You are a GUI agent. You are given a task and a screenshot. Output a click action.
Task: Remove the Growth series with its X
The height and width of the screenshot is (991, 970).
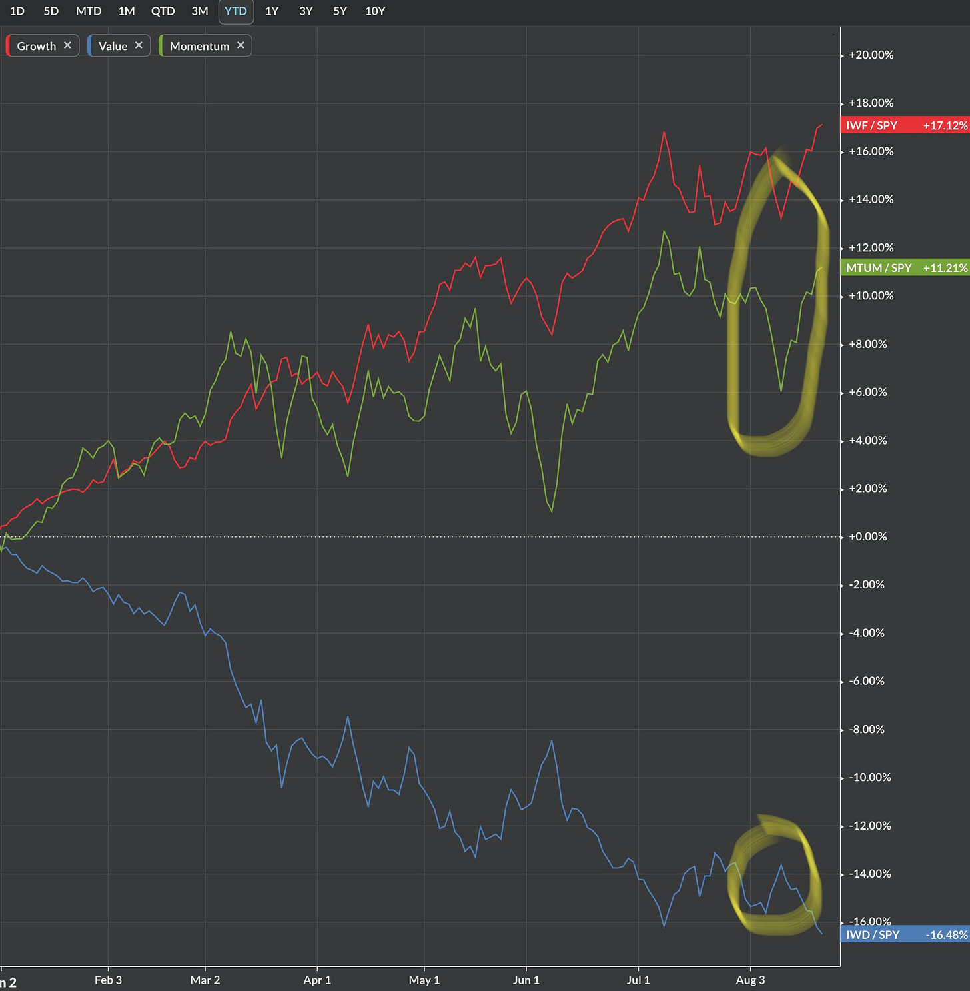(x=67, y=45)
